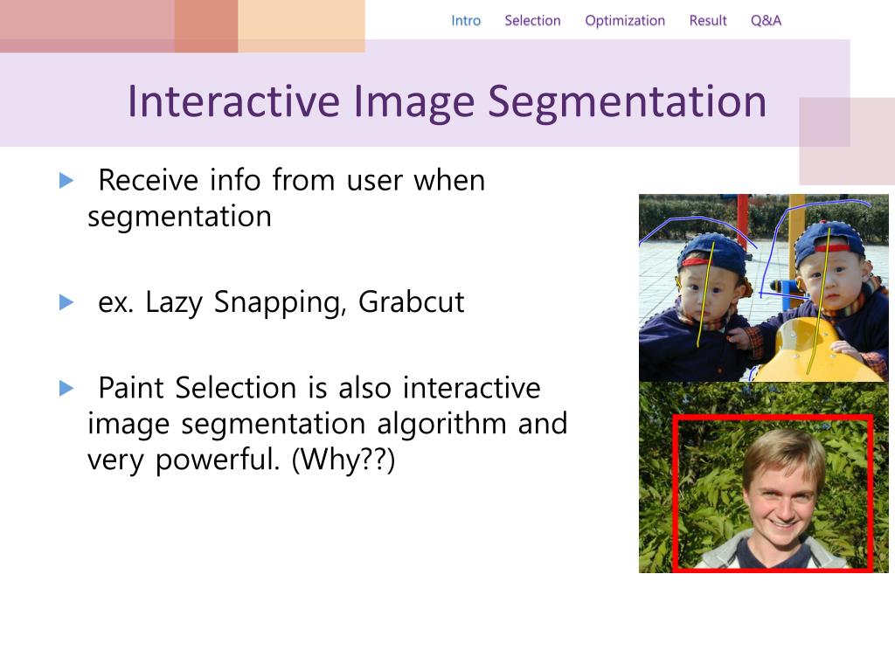Click the bullet arrow beside 'Receive info'
This screenshot has height=671, width=895.
point(66,181)
